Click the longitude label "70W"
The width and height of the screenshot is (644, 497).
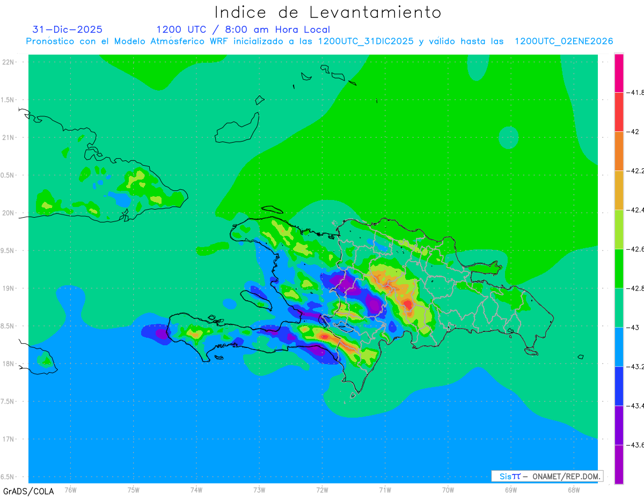(x=448, y=489)
